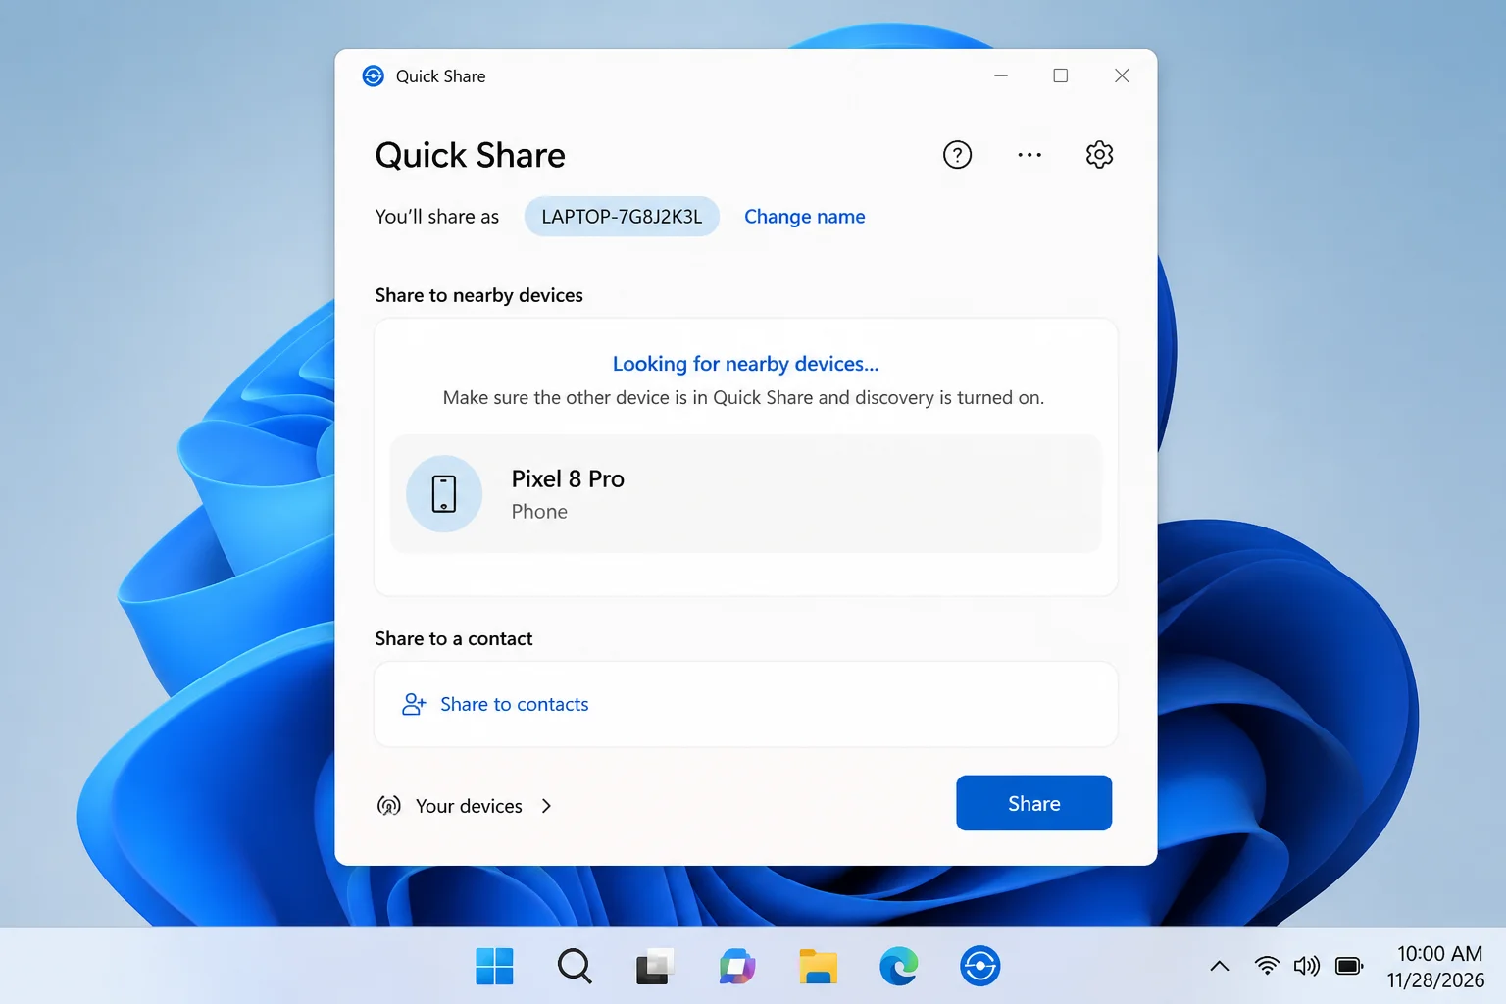
Task: Click the Quick Share logo in title bar
Action: pos(374,76)
